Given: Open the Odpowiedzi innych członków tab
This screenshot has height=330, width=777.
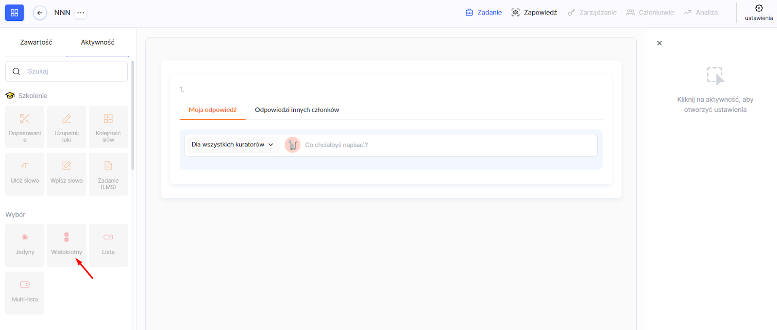Looking at the screenshot, I should coord(297,110).
